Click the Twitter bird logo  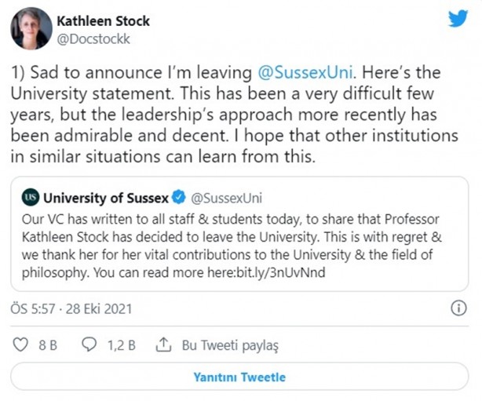click(458, 19)
